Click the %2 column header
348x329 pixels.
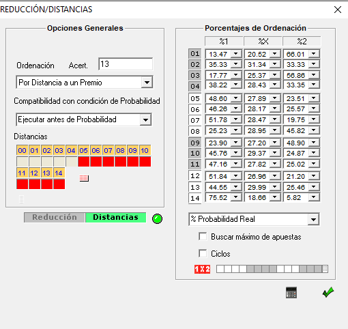pyautogui.click(x=302, y=41)
